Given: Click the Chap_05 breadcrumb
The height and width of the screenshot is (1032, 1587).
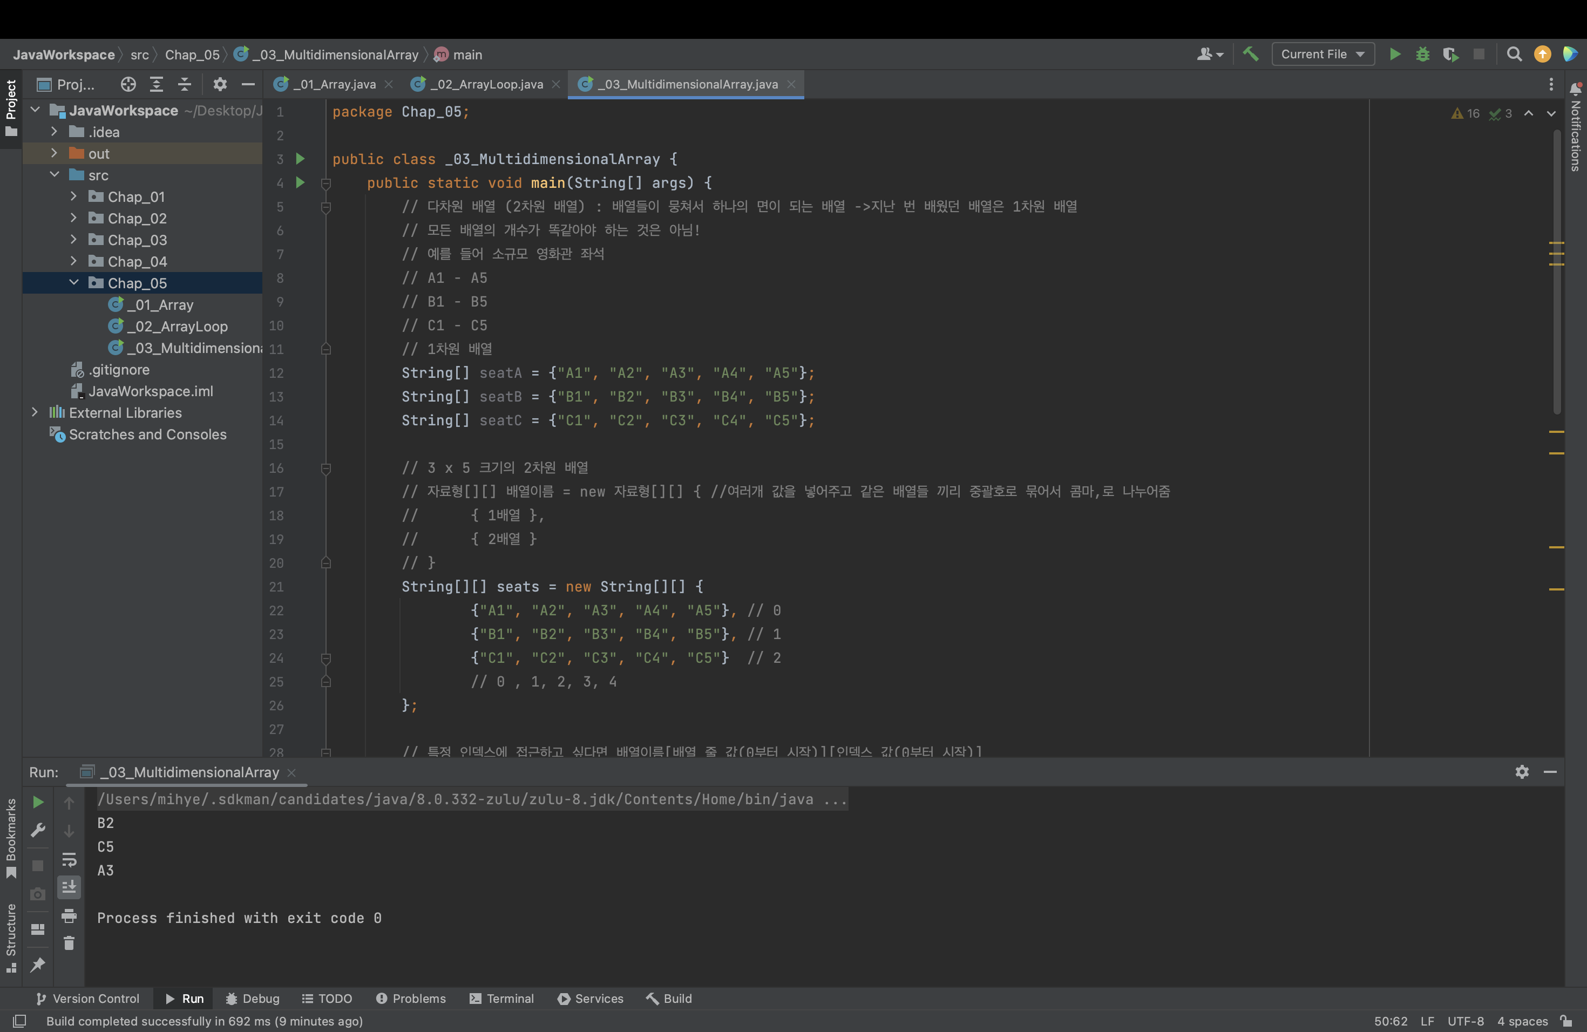Looking at the screenshot, I should (192, 55).
